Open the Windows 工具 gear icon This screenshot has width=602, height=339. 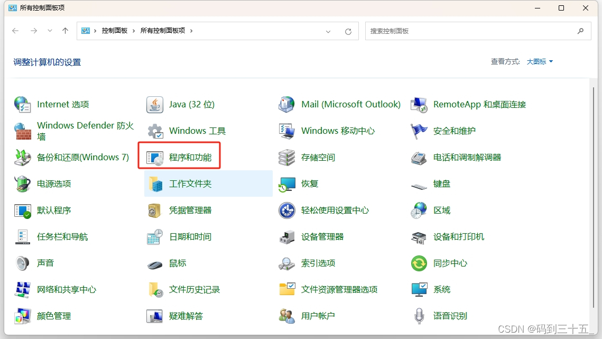coord(155,131)
